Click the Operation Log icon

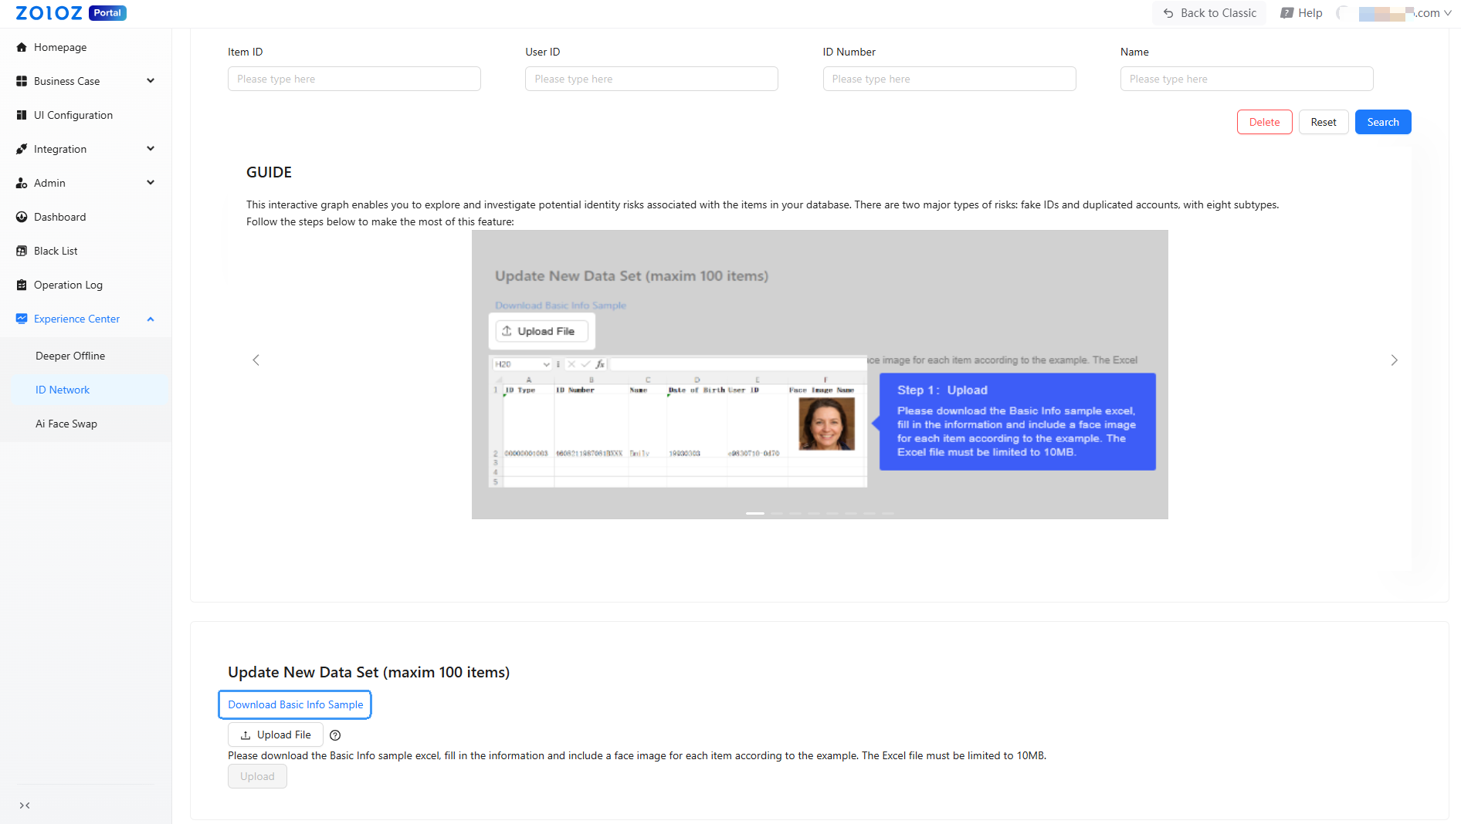click(x=22, y=285)
